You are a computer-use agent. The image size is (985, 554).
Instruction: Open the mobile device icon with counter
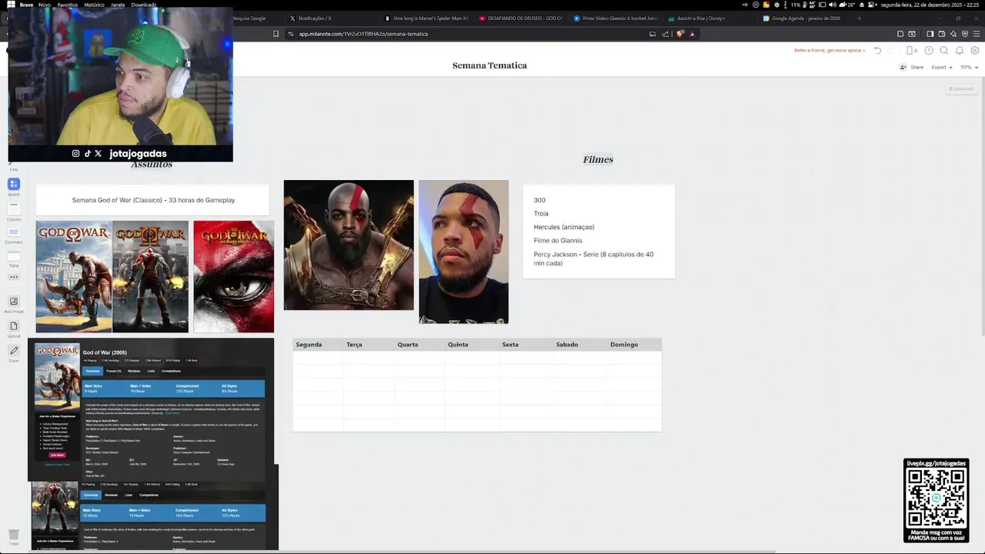point(912,50)
